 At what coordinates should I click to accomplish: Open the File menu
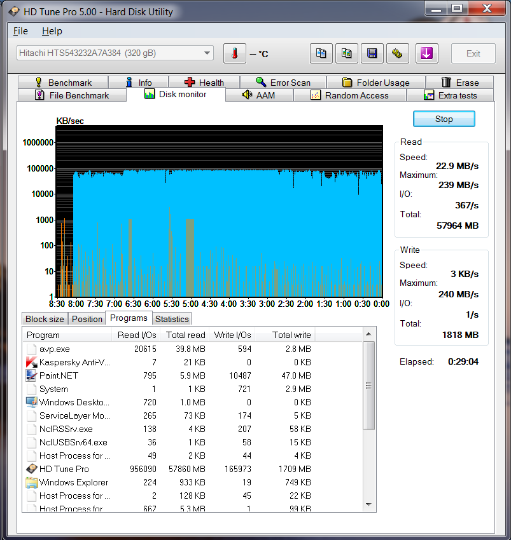tap(20, 31)
